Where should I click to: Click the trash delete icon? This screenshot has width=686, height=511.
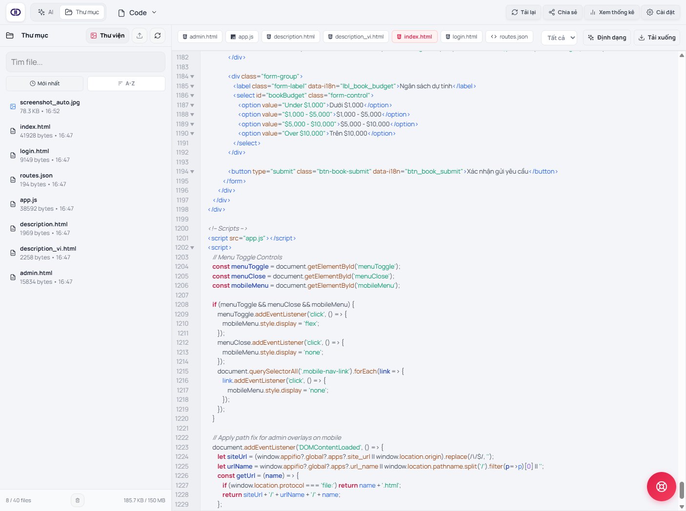coord(78,500)
